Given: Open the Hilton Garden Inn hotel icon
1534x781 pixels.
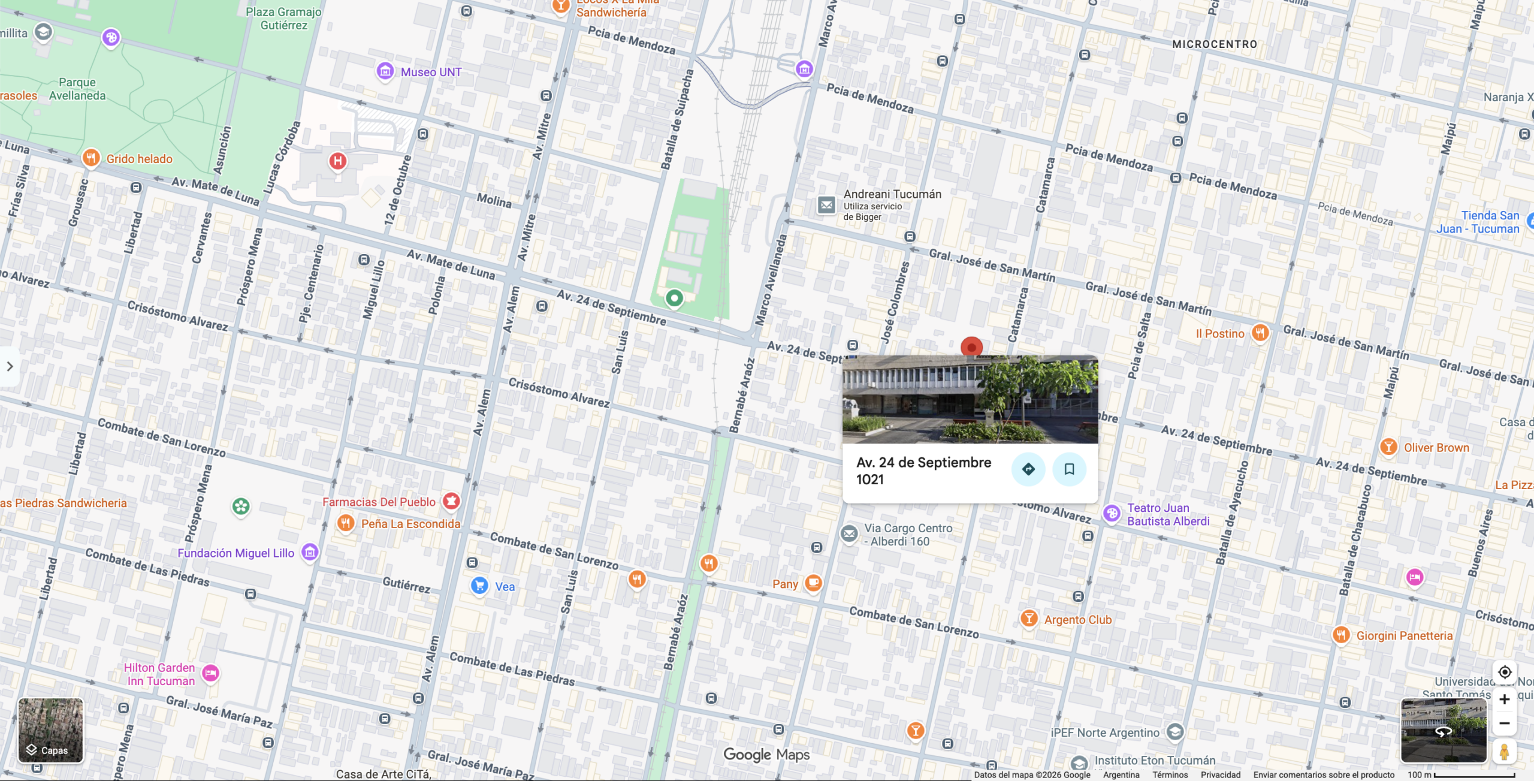Looking at the screenshot, I should coord(210,674).
